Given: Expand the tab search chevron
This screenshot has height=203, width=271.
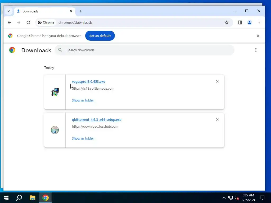Looking at the screenshot, I should (x=9, y=11).
